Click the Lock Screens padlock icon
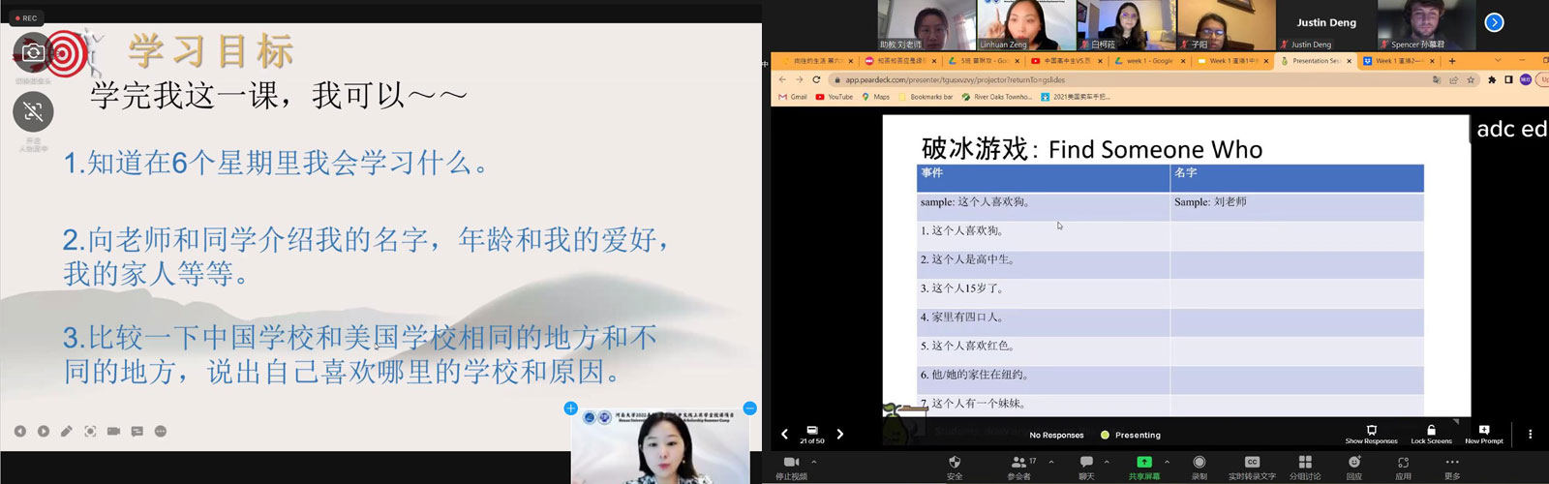This screenshot has width=1549, height=484. click(x=1431, y=430)
